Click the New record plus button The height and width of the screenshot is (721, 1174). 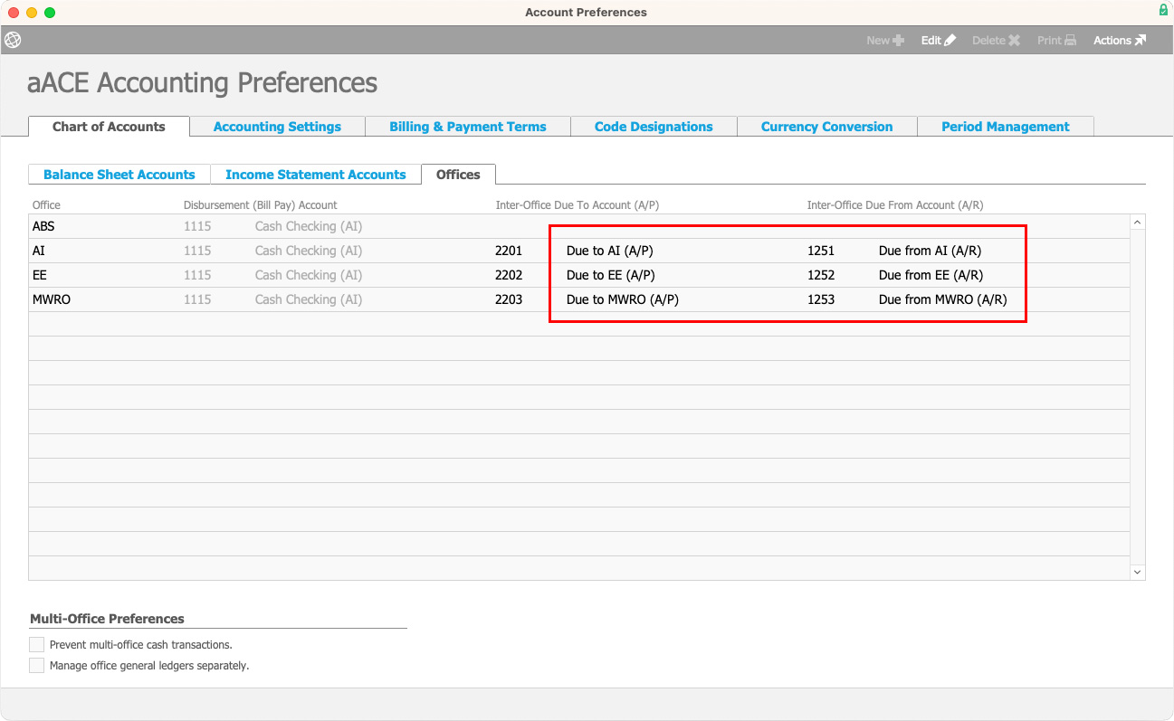point(885,41)
